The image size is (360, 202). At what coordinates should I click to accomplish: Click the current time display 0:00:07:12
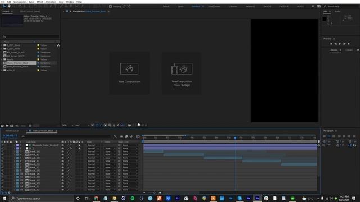(10, 136)
